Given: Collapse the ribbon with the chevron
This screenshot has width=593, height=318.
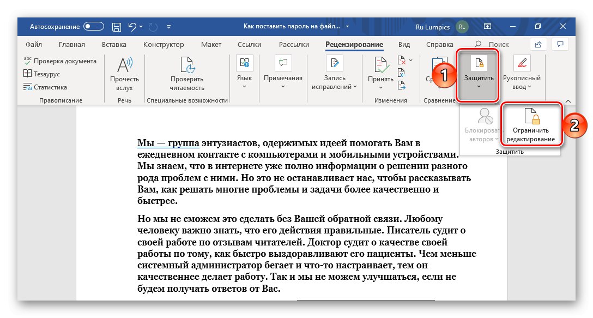Looking at the screenshot, I should click(x=568, y=100).
